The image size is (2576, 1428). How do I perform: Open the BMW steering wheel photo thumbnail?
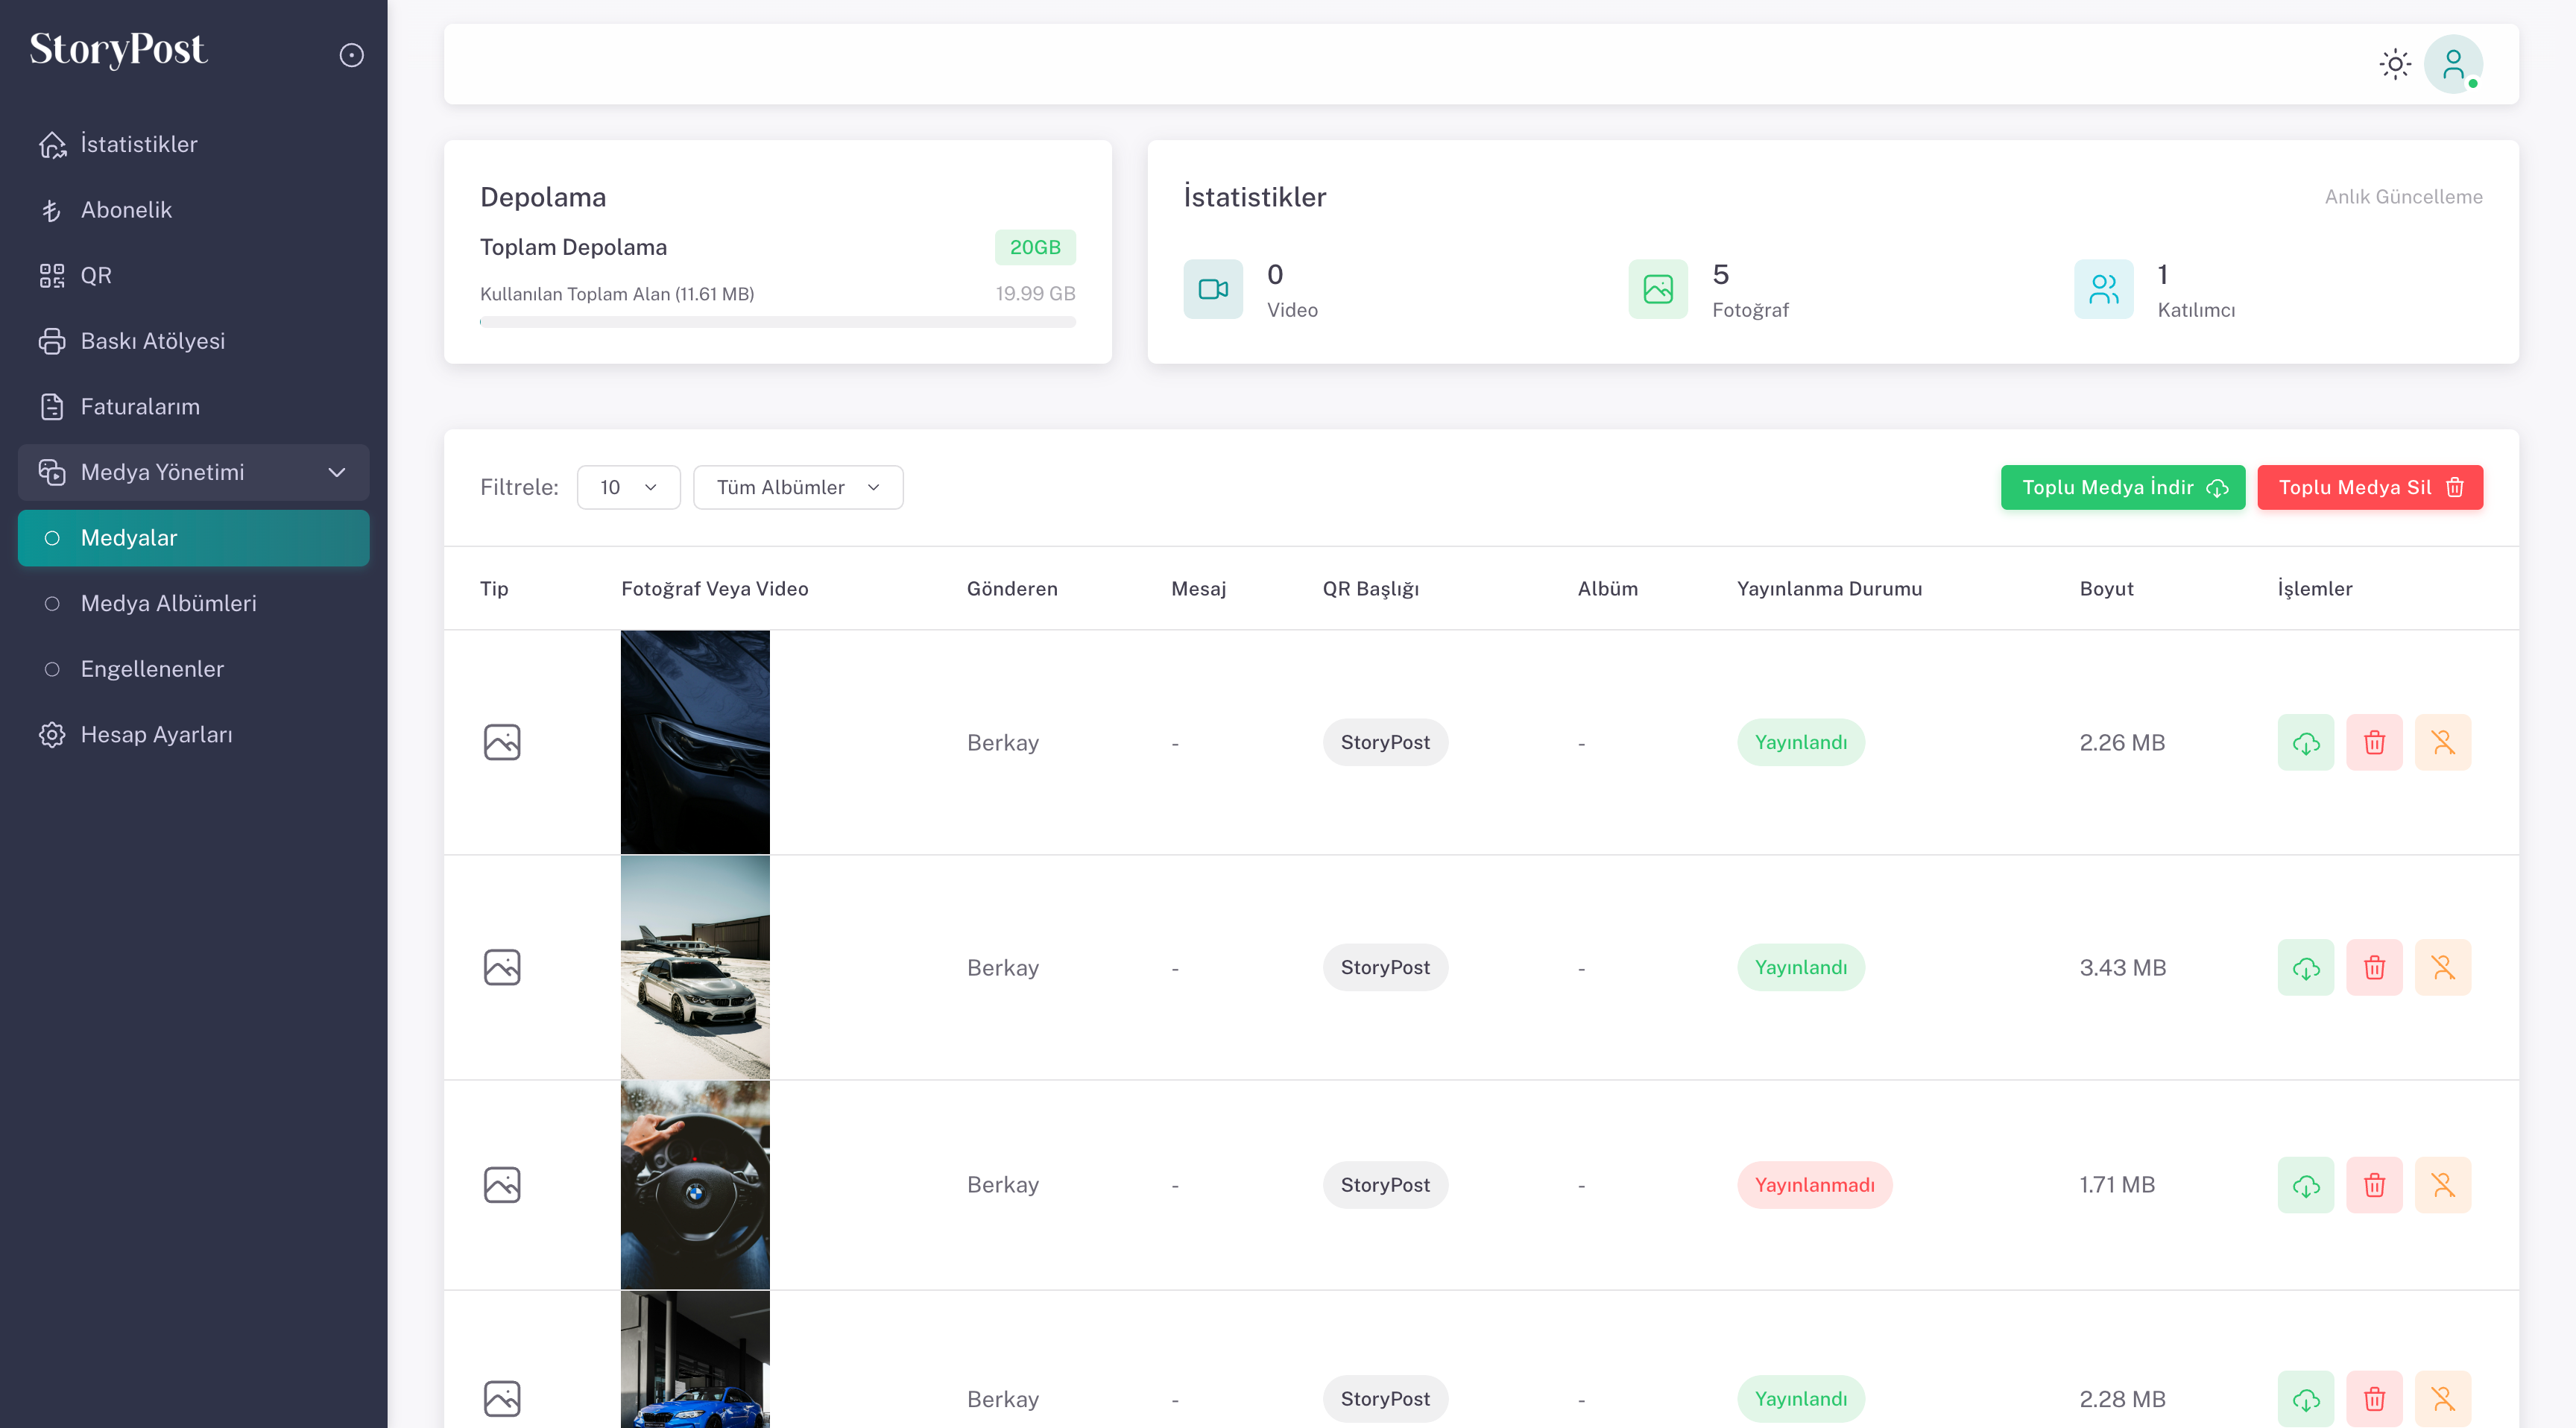(x=695, y=1185)
